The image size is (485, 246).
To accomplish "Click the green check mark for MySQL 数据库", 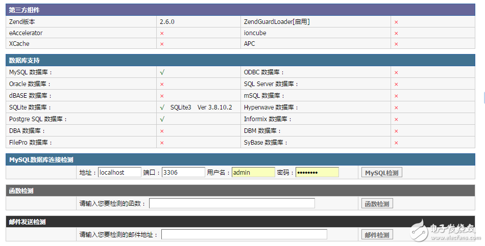I will pyautogui.click(x=162, y=72).
